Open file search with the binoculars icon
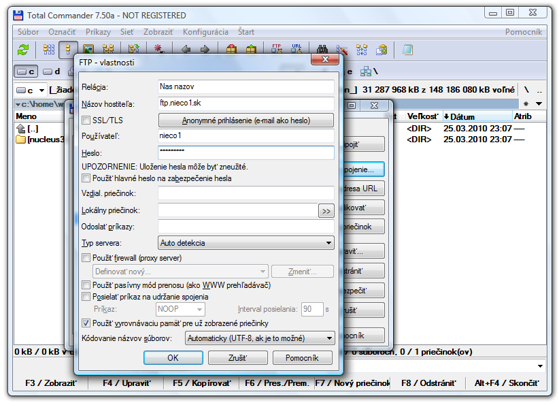Image resolution: width=559 pixels, height=405 pixels. tap(322, 49)
